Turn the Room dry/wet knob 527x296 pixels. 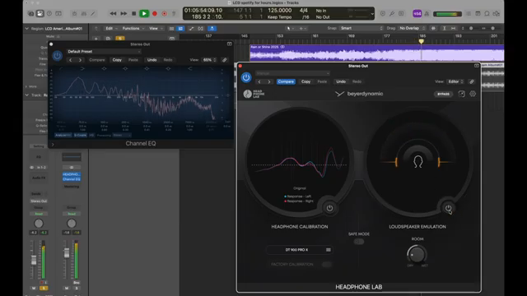pos(417,255)
